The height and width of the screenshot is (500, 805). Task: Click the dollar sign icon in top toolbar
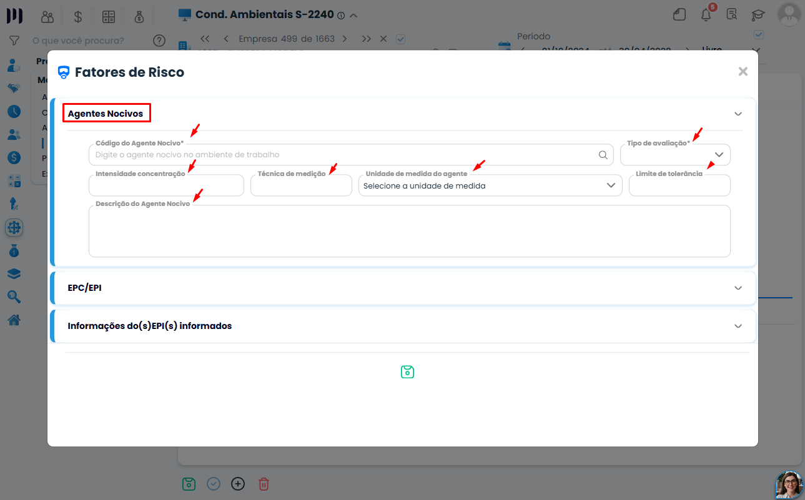click(x=78, y=16)
